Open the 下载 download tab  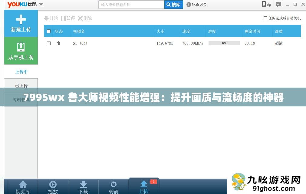coord(83,187)
